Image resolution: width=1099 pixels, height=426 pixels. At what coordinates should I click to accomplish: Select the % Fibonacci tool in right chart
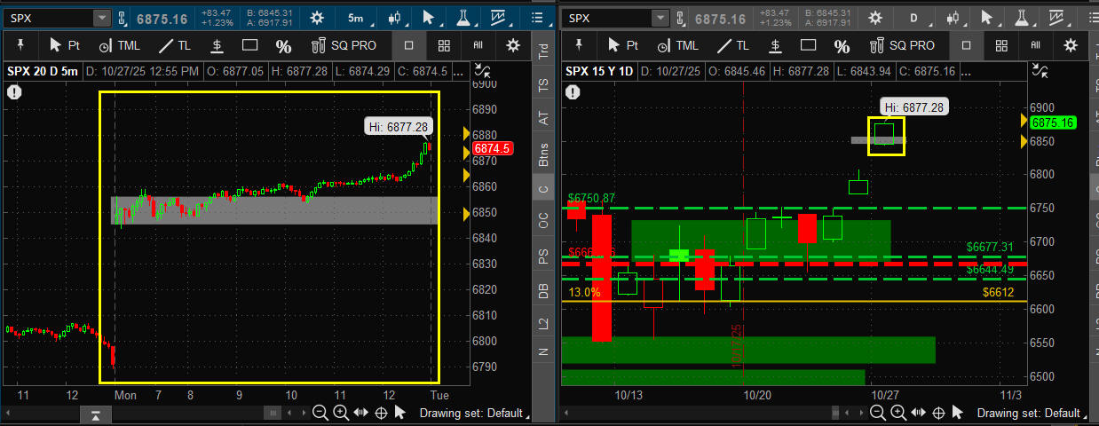[842, 45]
